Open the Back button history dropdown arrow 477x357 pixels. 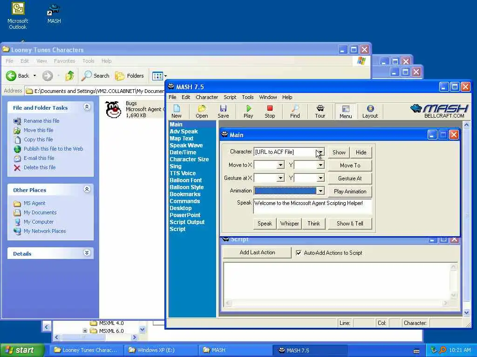(x=34, y=76)
